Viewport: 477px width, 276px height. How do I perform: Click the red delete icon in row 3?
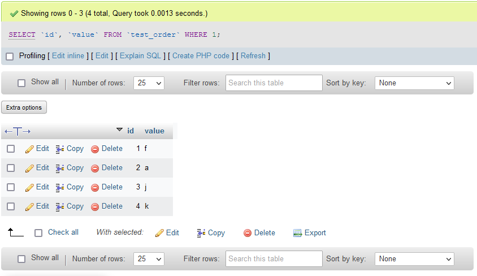tap(95, 187)
